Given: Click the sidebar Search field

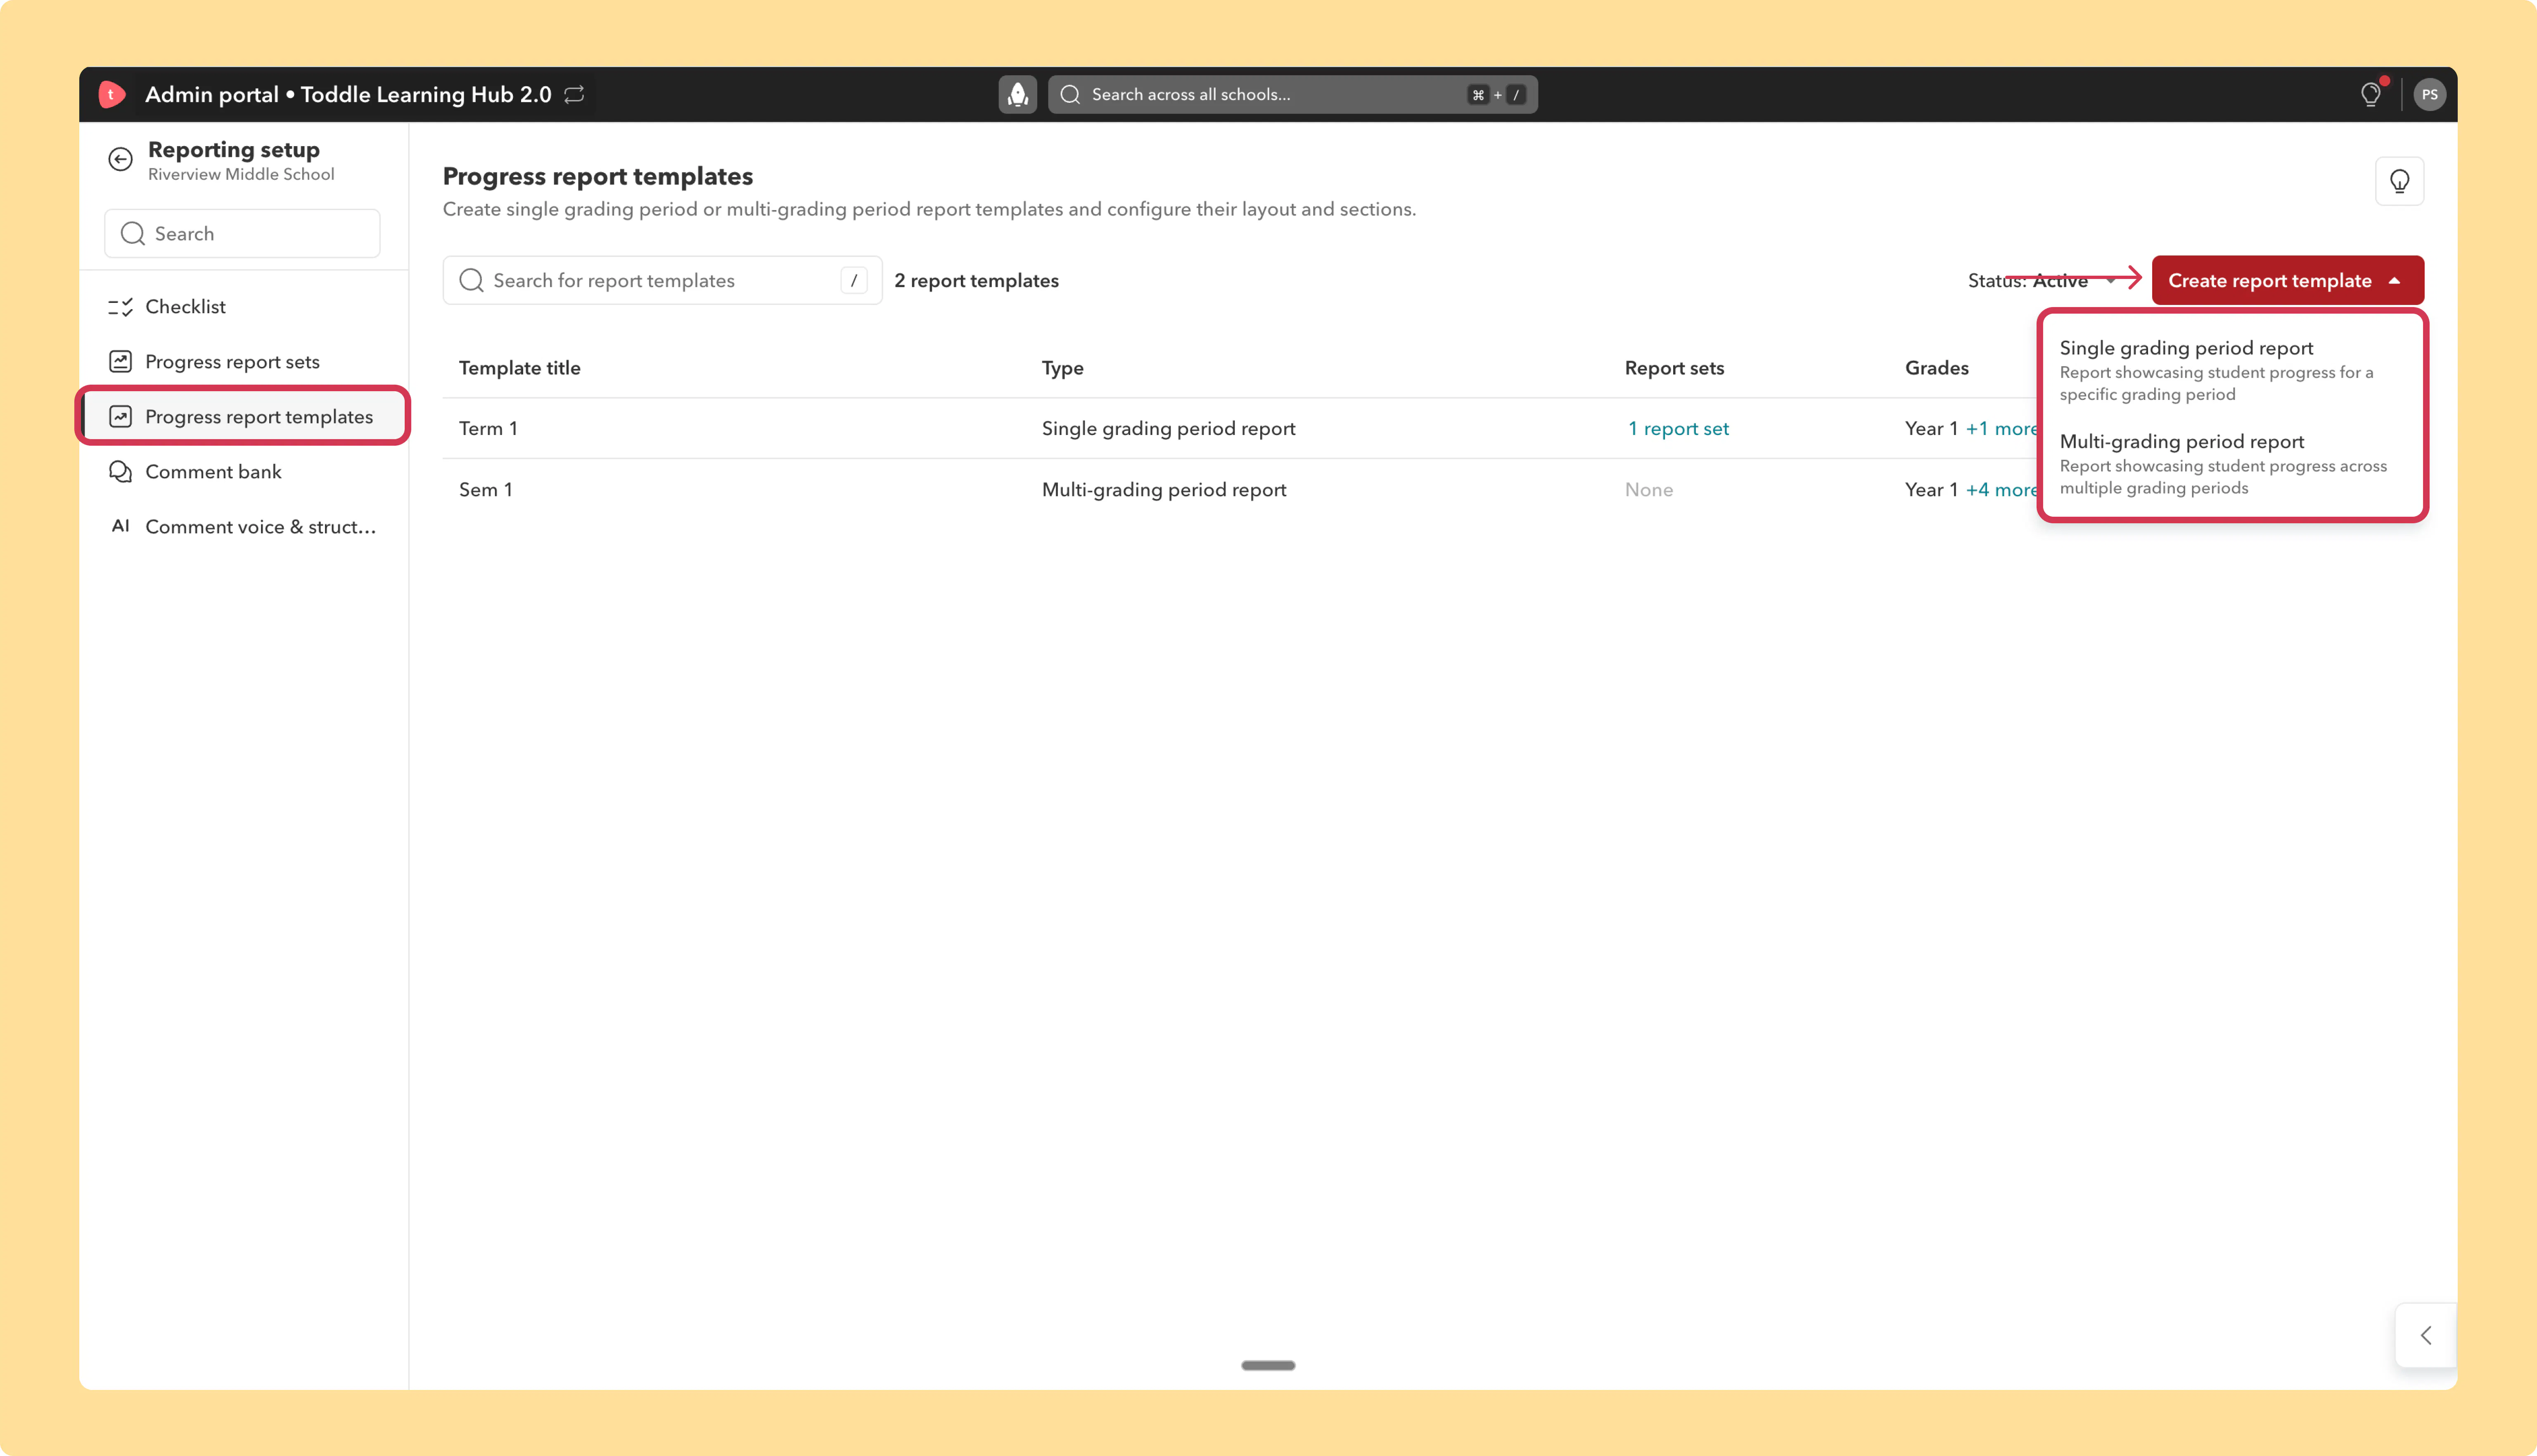Looking at the screenshot, I should (x=242, y=233).
